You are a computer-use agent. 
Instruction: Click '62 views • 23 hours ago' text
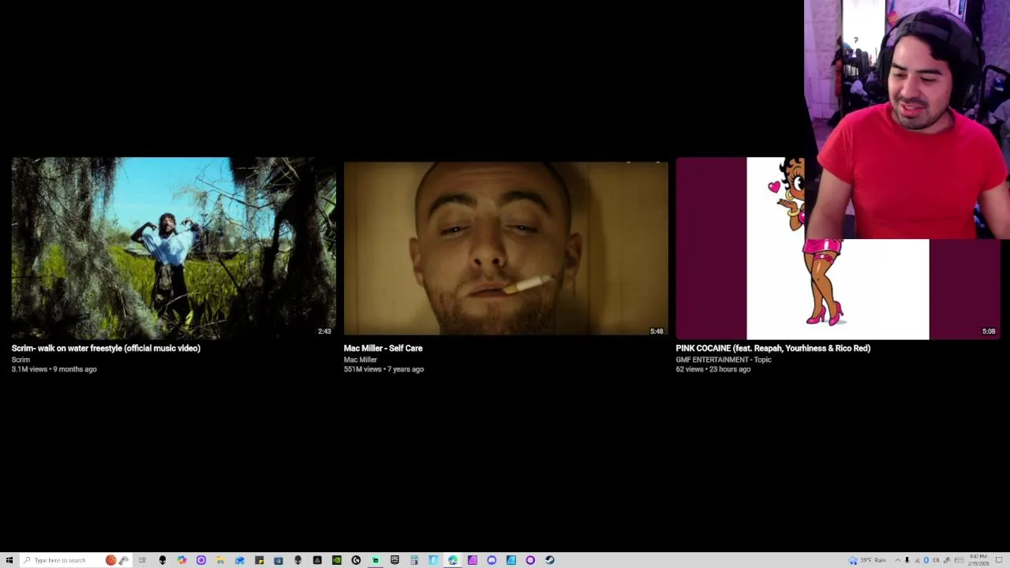713,369
